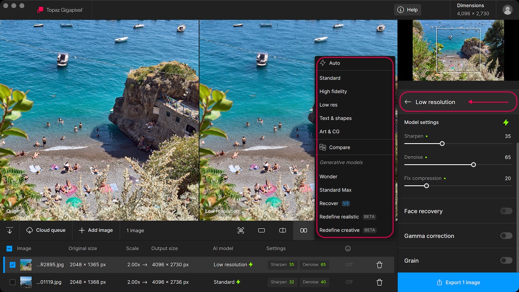Click the navigator preview thumbnail

458,50
